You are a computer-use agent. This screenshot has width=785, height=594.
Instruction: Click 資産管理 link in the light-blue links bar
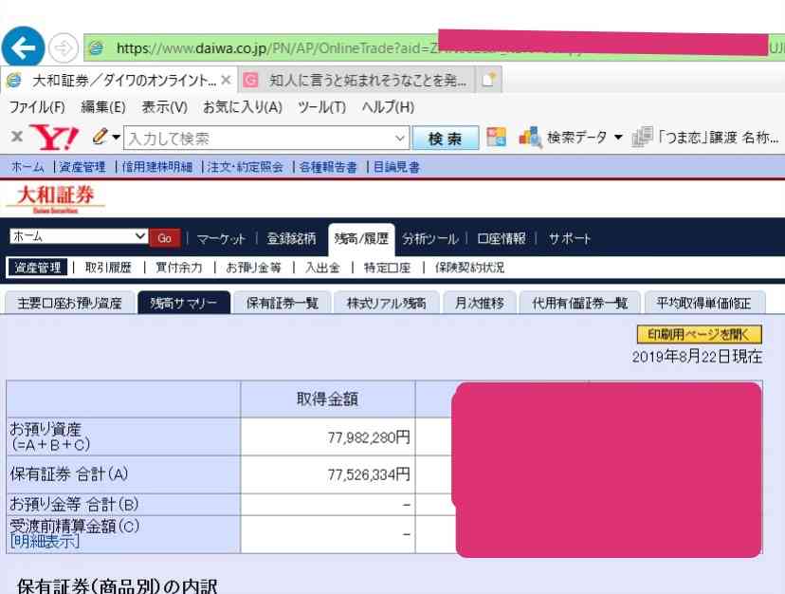tap(82, 167)
